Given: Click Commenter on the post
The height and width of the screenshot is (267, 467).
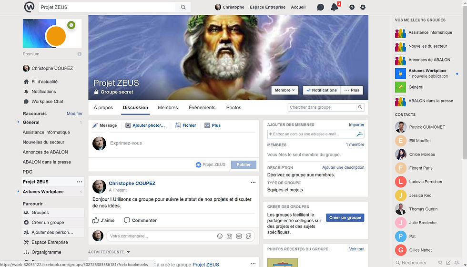Looking at the screenshot, I should [140, 220].
